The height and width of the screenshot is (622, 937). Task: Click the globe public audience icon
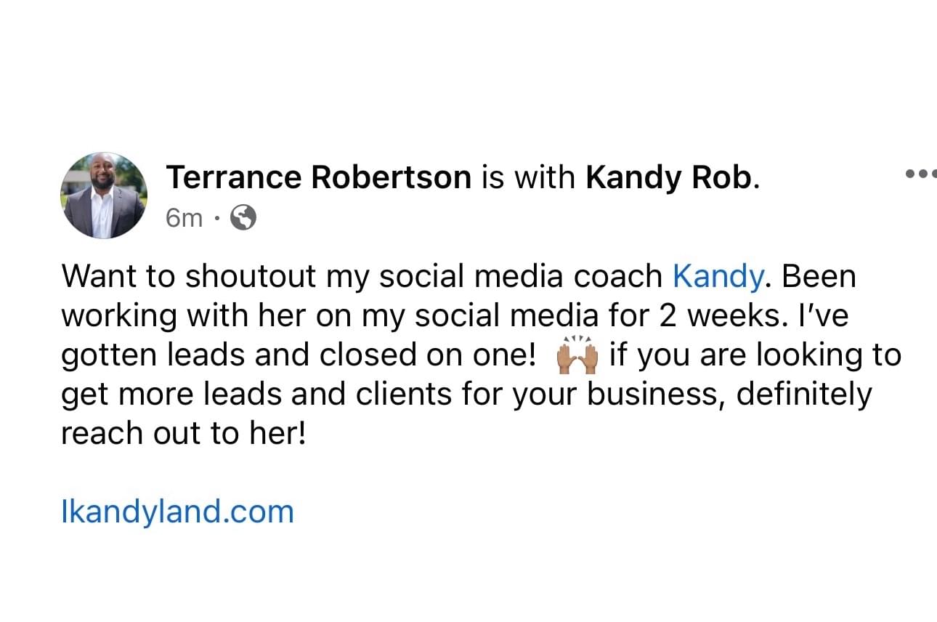[x=243, y=217]
